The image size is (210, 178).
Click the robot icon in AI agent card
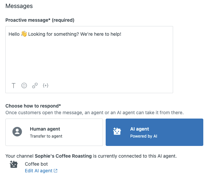[x=117, y=132]
